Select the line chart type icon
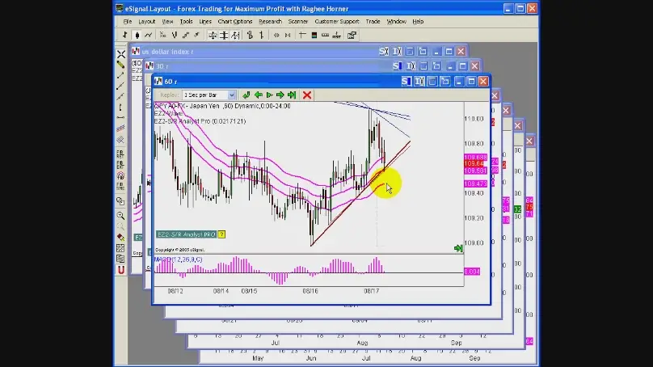The image size is (653, 367). pos(148,36)
